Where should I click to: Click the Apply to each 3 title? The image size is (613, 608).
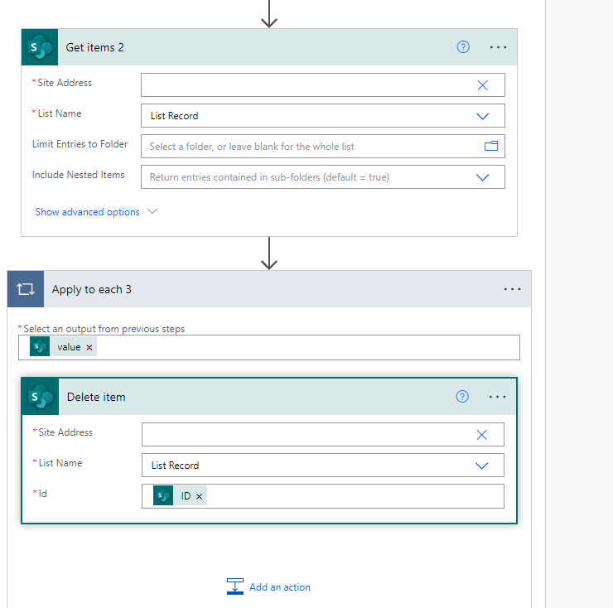91,289
